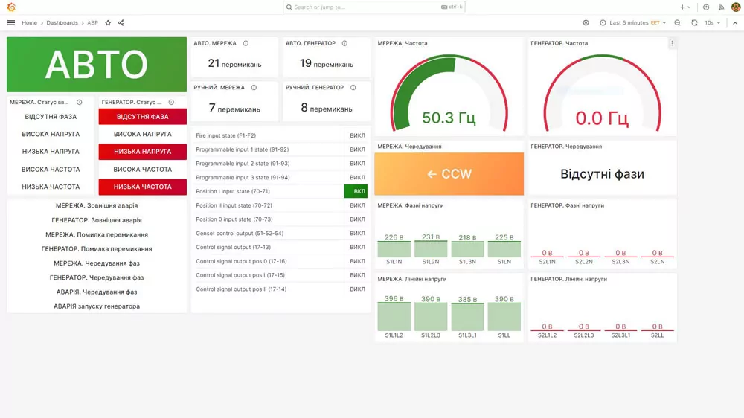Open the Grafana logo home
Screen dimensions: 744x418
(11, 7)
